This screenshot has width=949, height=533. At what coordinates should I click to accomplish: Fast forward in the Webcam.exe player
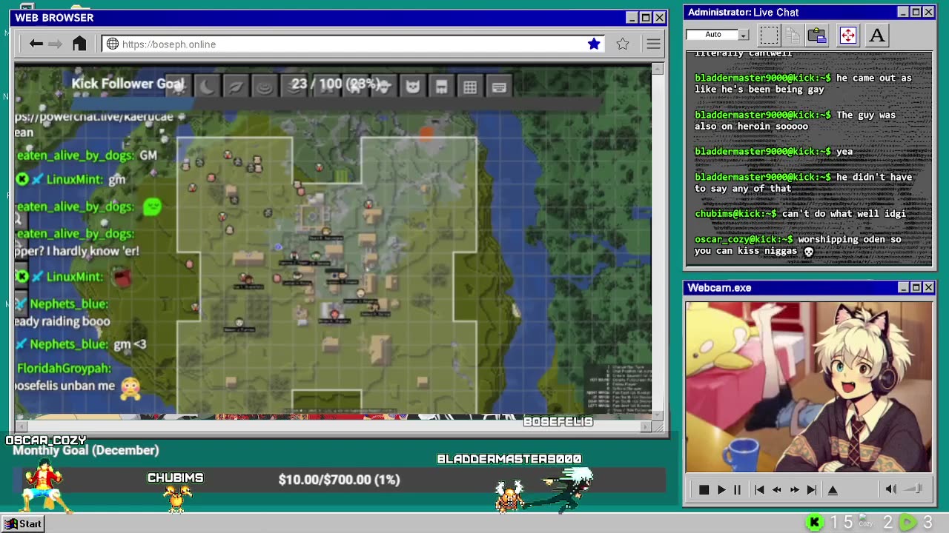point(794,489)
